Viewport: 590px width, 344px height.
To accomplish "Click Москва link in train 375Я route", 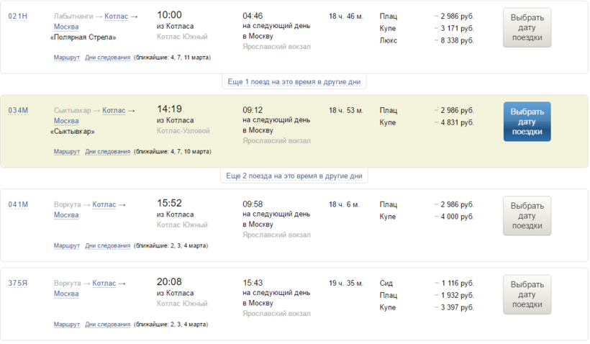I will click(66, 294).
